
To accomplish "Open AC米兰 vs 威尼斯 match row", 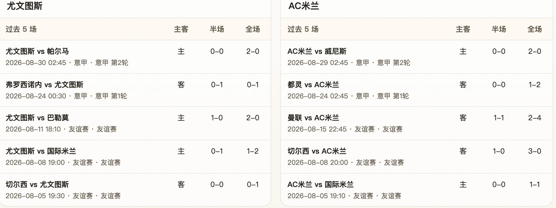I will [417, 57].
